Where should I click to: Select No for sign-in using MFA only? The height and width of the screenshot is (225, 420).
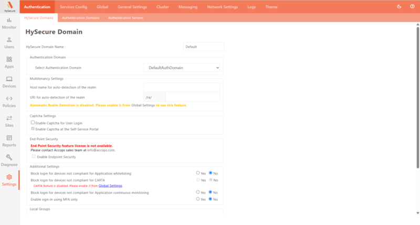click(x=211, y=199)
